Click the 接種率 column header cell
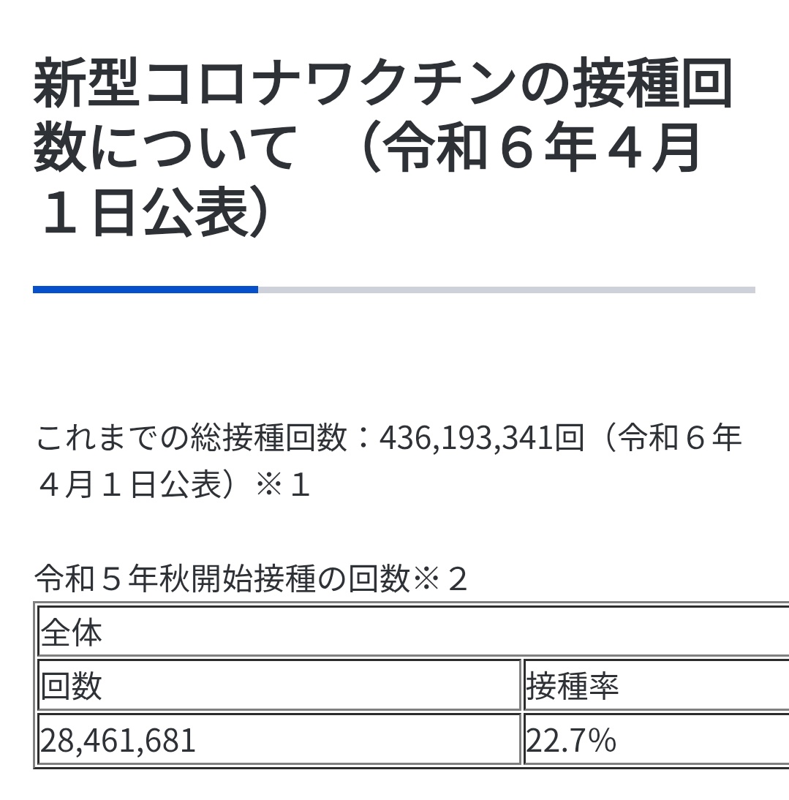The width and height of the screenshot is (789, 800). tap(657, 685)
